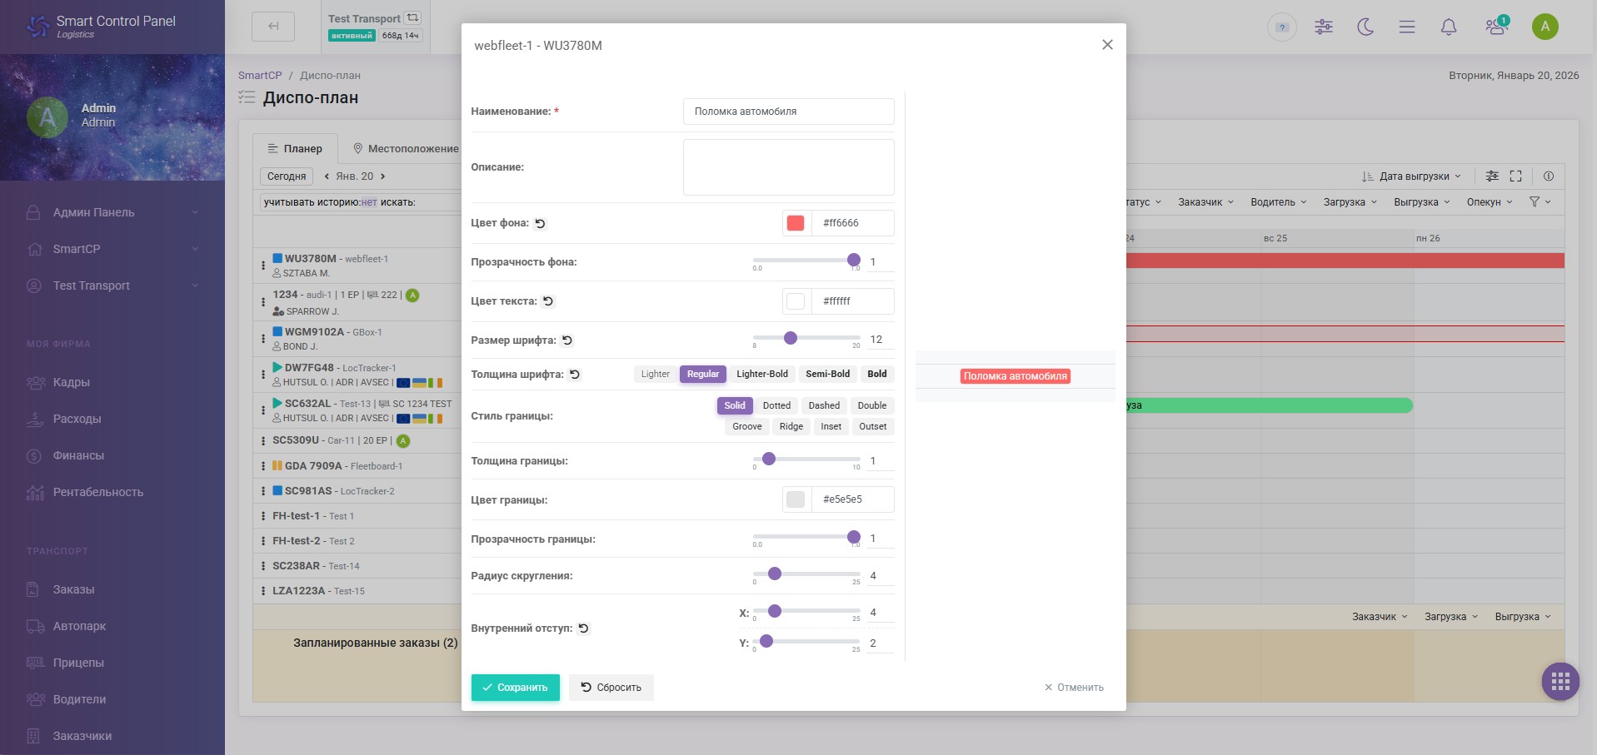1597x755 pixels.
Task: Open notifications bell icon
Action: (1449, 27)
